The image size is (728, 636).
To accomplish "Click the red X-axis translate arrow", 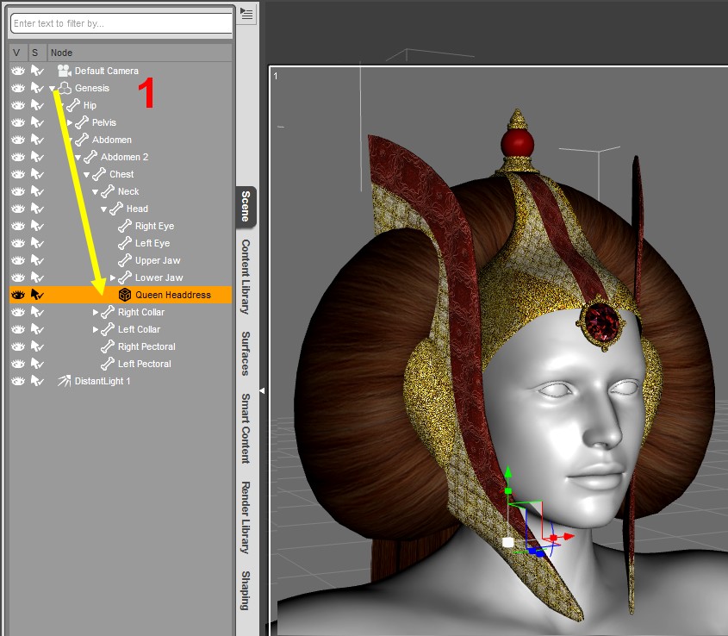I will (x=569, y=537).
